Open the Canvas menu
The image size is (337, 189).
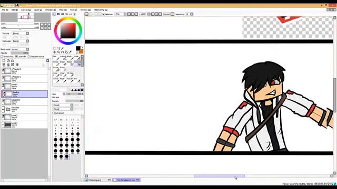pos(26,10)
